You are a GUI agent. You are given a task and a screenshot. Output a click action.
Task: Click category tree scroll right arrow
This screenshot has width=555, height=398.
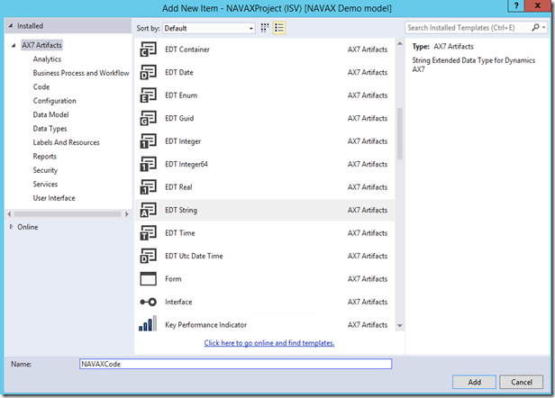[127, 214]
